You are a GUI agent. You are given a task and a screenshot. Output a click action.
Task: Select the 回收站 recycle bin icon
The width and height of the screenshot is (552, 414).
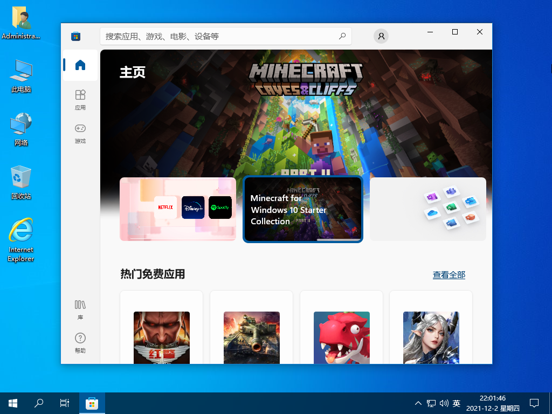(x=21, y=182)
